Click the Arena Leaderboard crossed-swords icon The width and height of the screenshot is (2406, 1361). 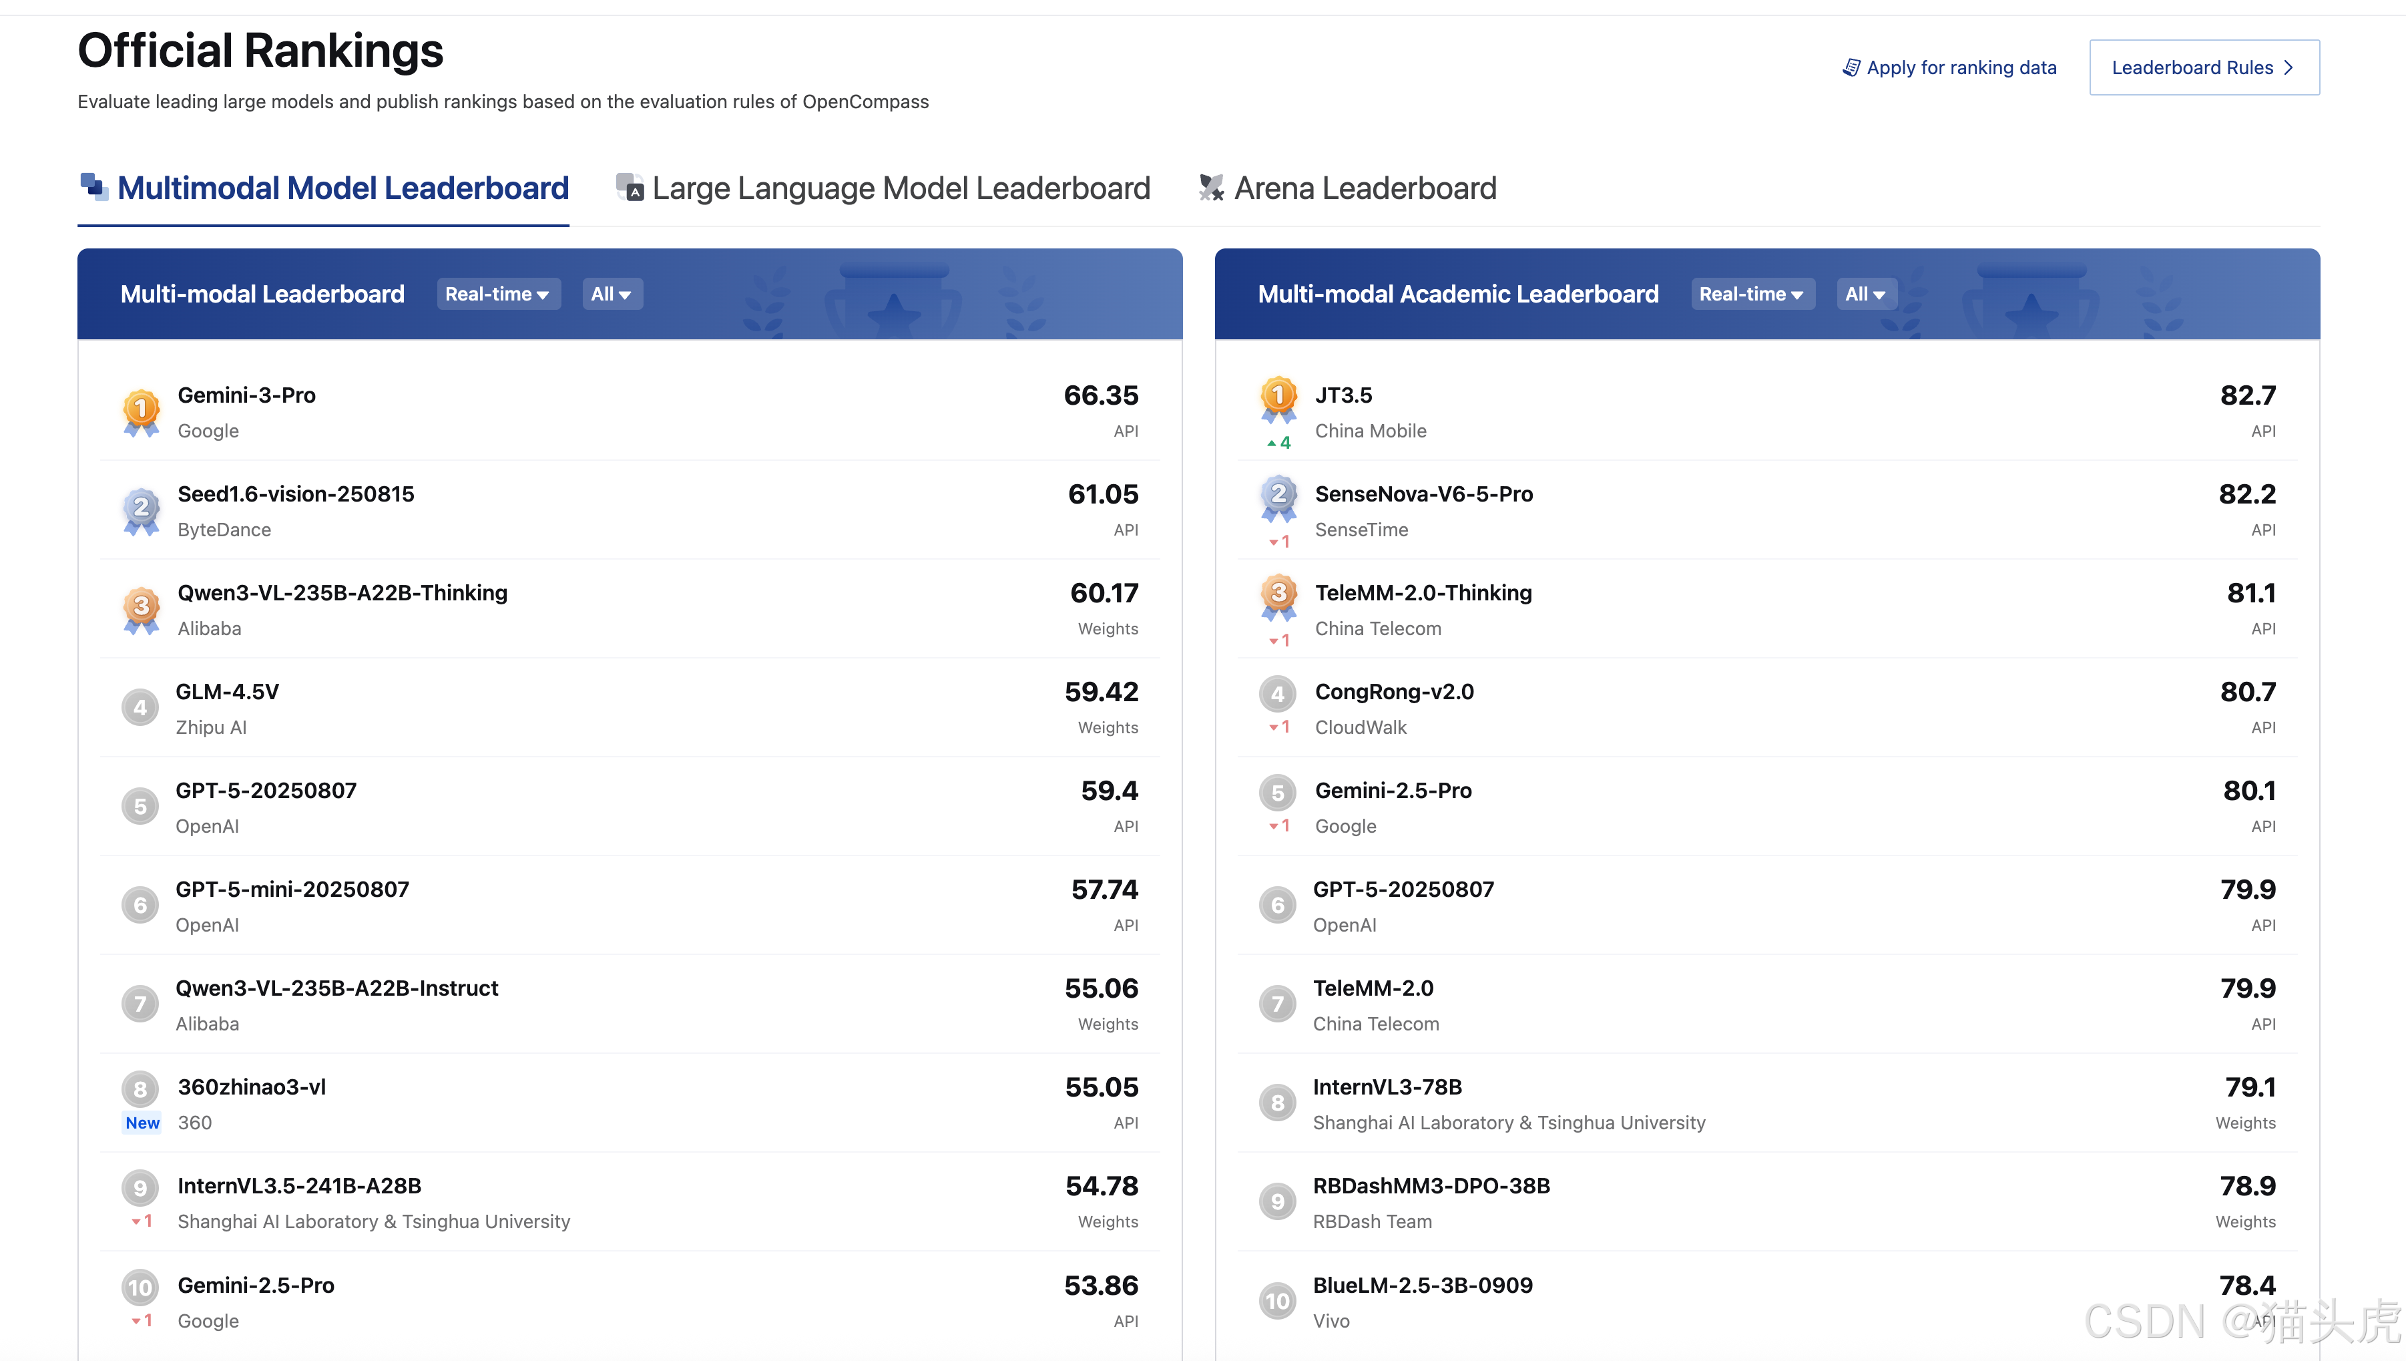coord(1211,187)
